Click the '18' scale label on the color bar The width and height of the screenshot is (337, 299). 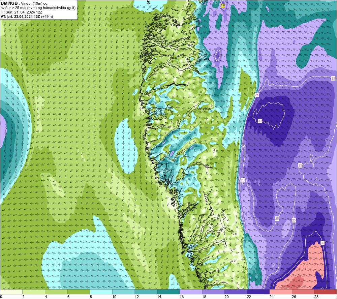(204, 297)
